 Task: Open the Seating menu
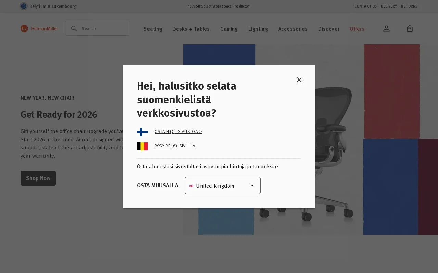(x=153, y=29)
